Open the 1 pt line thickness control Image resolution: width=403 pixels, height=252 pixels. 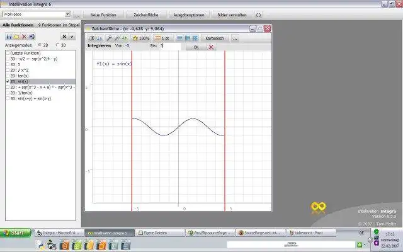[x=162, y=38]
